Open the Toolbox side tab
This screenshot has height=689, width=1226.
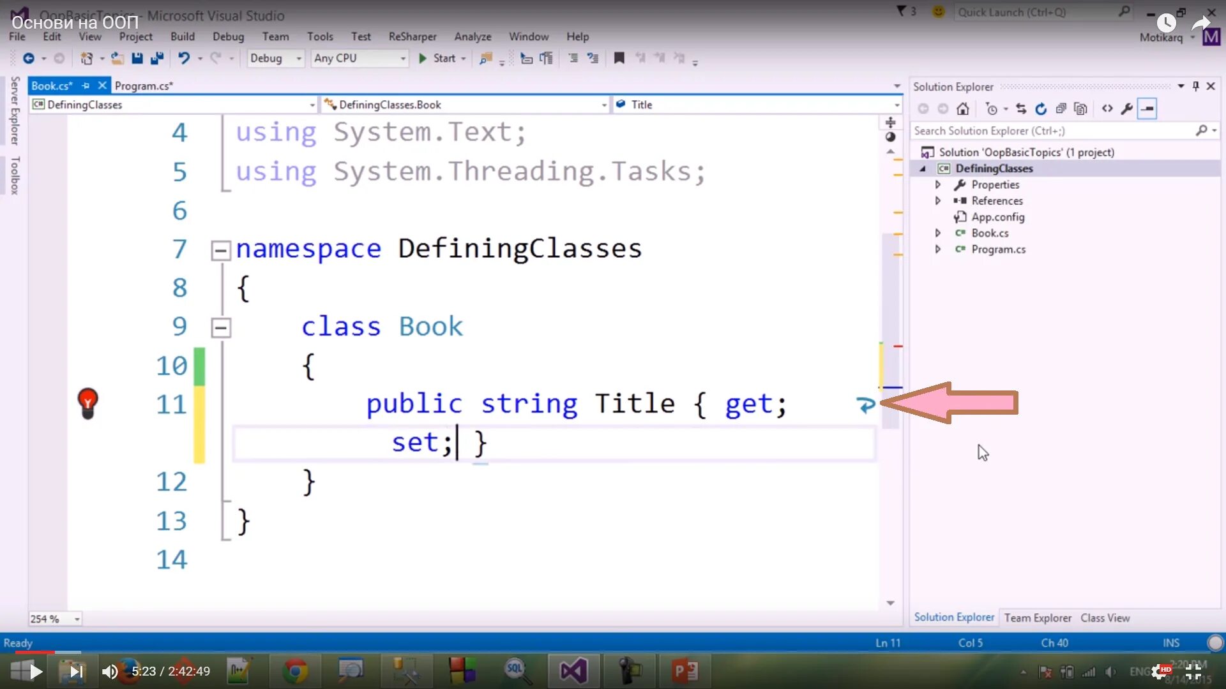15,175
